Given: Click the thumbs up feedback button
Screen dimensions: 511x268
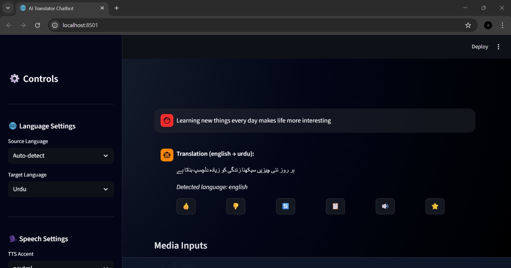Looking at the screenshot, I should point(186,206).
